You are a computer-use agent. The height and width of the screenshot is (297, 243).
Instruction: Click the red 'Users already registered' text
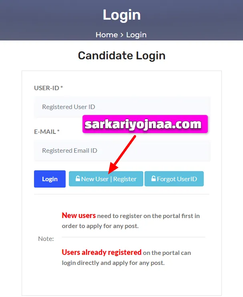click(x=102, y=253)
